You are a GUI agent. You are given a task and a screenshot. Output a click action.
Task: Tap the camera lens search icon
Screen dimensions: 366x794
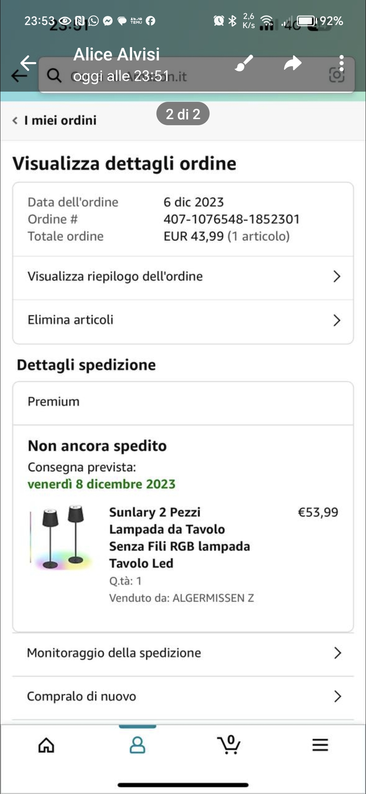337,75
